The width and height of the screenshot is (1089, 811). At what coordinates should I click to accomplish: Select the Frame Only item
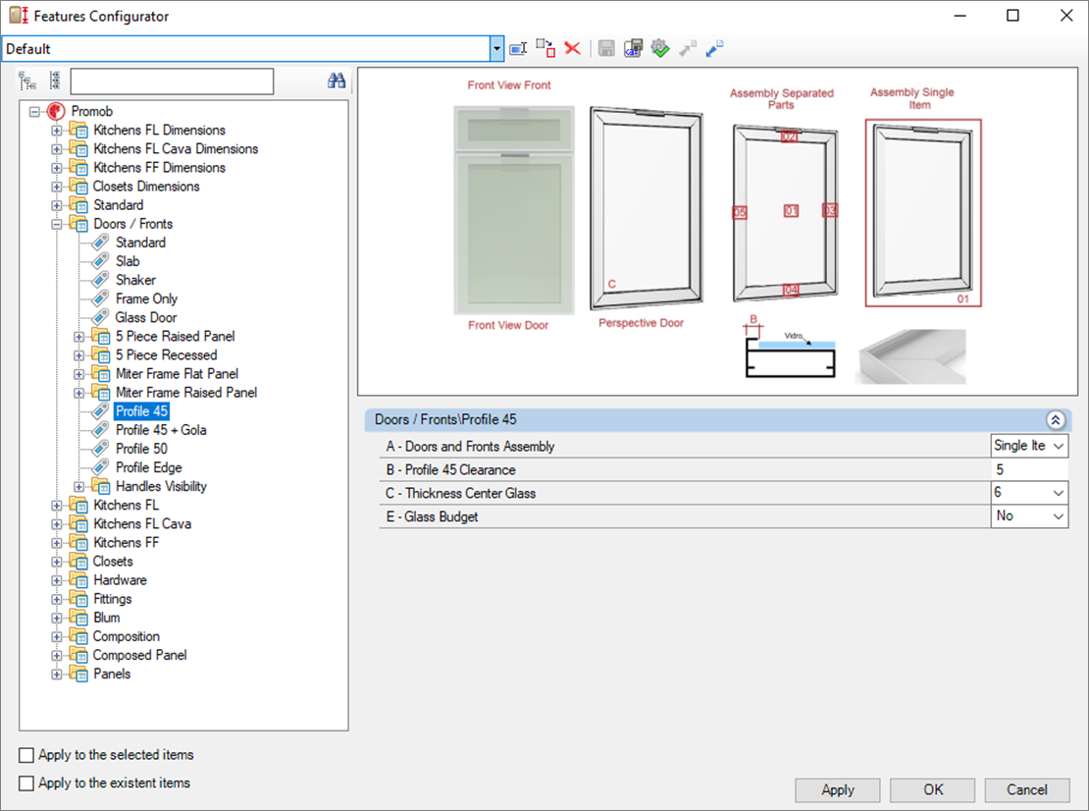pyautogui.click(x=146, y=298)
